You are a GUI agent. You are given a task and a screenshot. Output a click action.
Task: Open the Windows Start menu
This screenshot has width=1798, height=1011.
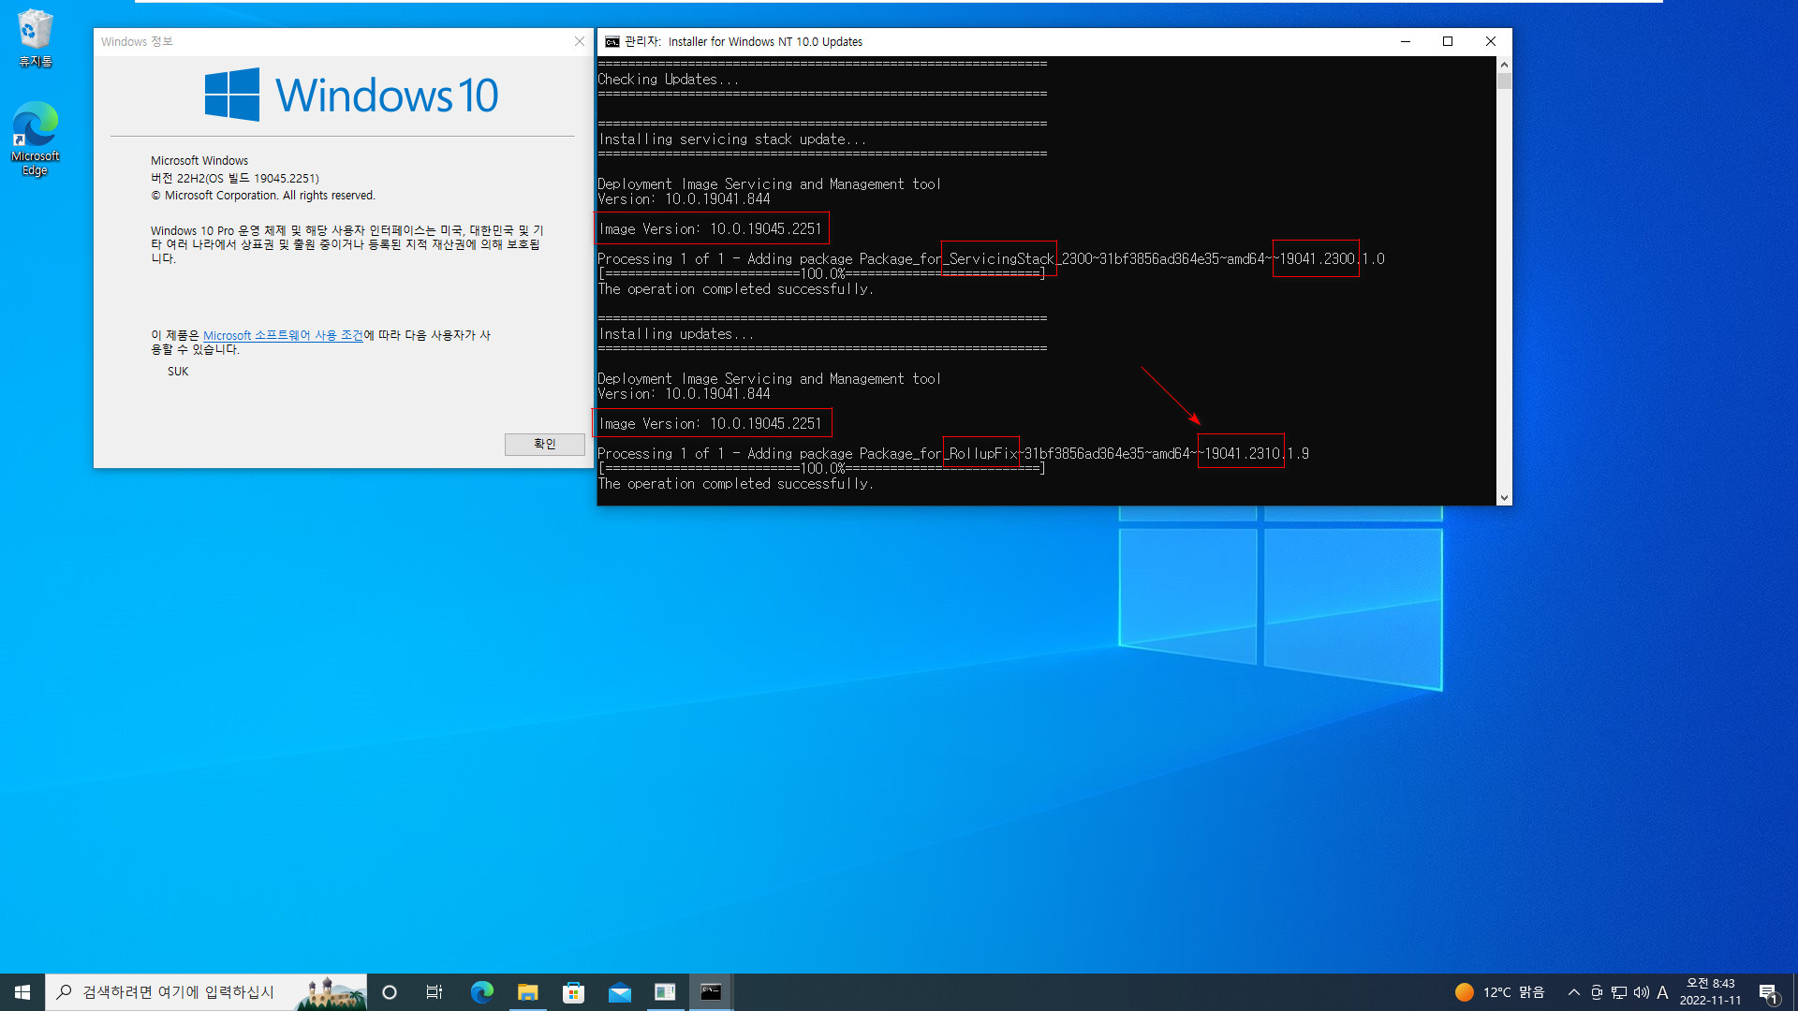tap(22, 992)
